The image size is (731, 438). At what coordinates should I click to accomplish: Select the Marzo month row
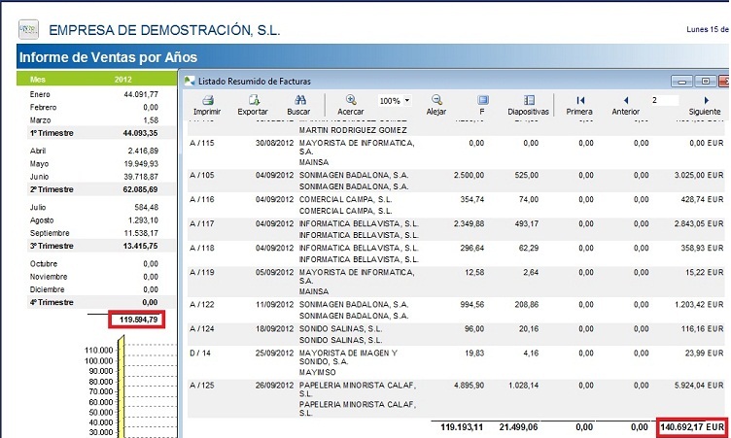(x=96, y=120)
